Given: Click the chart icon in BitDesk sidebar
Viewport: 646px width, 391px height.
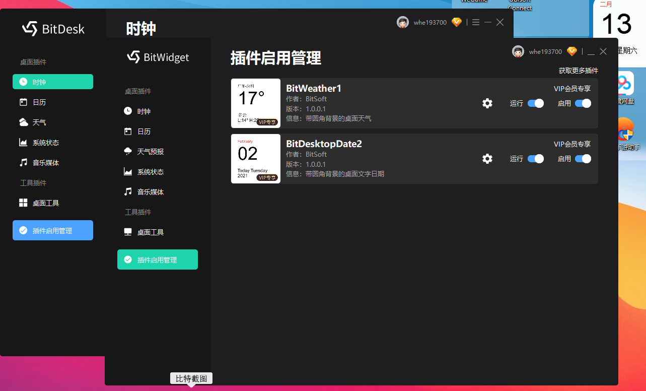Looking at the screenshot, I should pos(23,142).
